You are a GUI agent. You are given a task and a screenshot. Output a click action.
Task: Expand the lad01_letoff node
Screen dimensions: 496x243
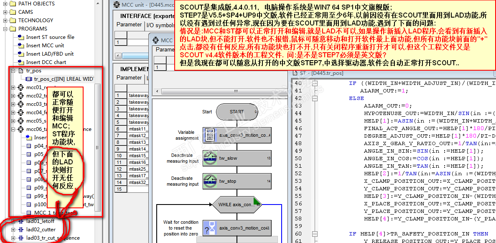13,221
